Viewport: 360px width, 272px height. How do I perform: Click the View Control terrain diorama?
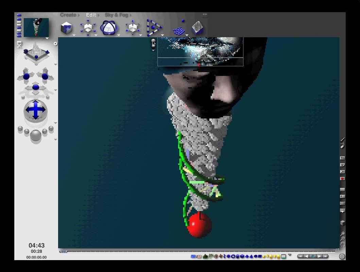(x=36, y=53)
